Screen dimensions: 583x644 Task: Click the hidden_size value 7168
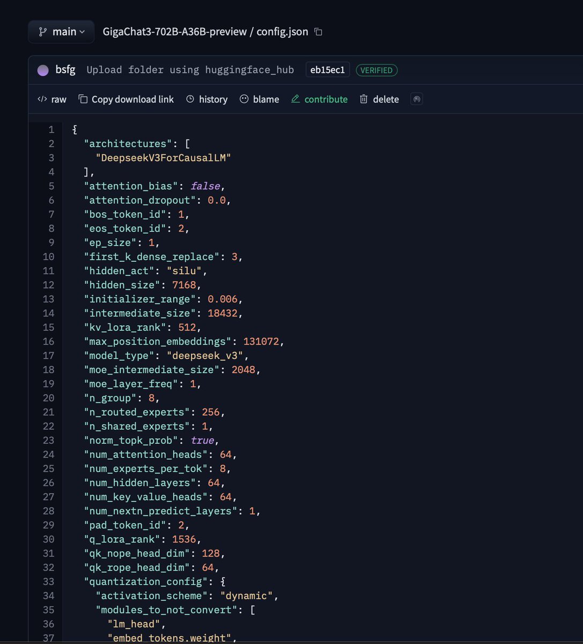pos(184,285)
